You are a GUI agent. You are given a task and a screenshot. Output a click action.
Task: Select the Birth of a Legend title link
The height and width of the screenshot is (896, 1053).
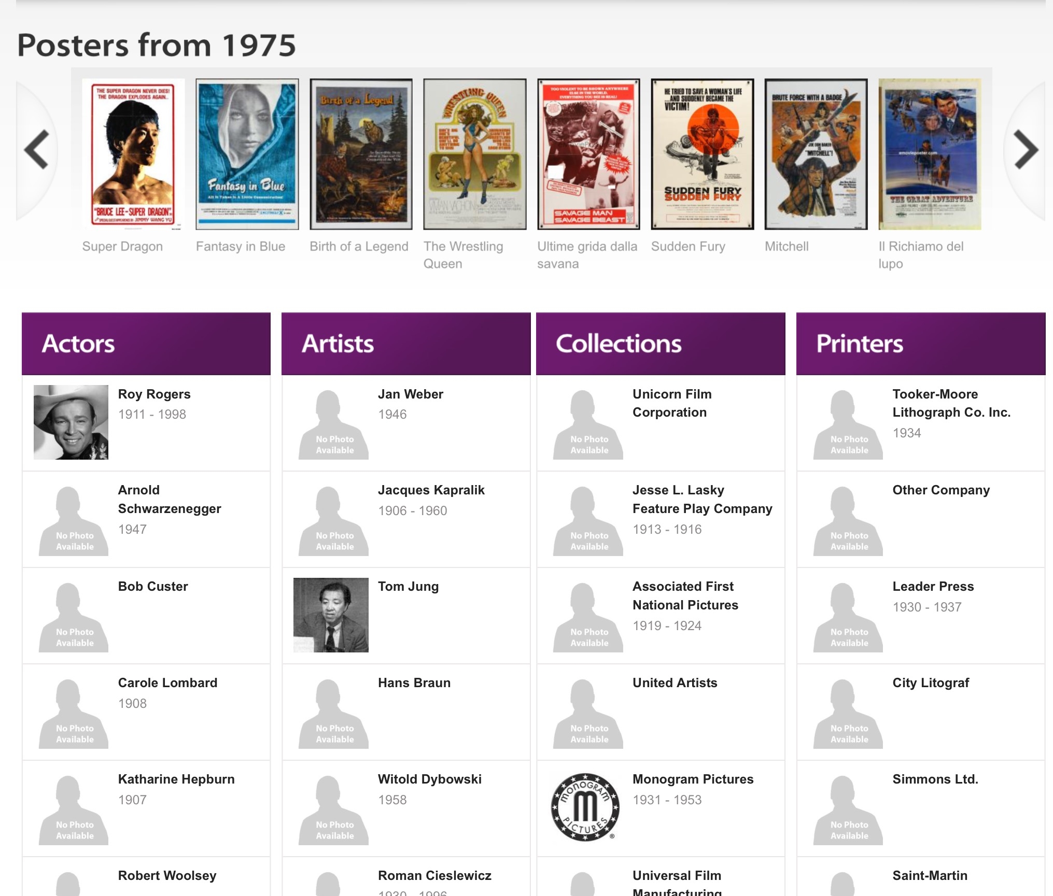359,246
